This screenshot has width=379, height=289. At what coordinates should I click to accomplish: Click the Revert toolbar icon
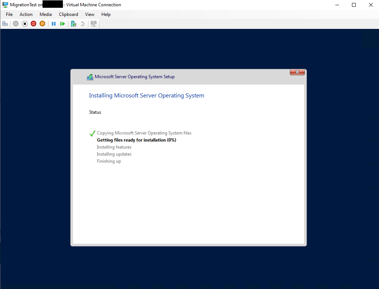click(83, 24)
